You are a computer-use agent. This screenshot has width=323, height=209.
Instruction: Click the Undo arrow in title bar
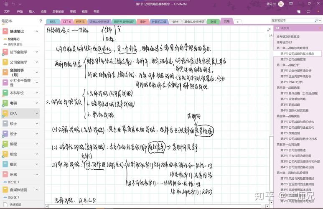13,4
